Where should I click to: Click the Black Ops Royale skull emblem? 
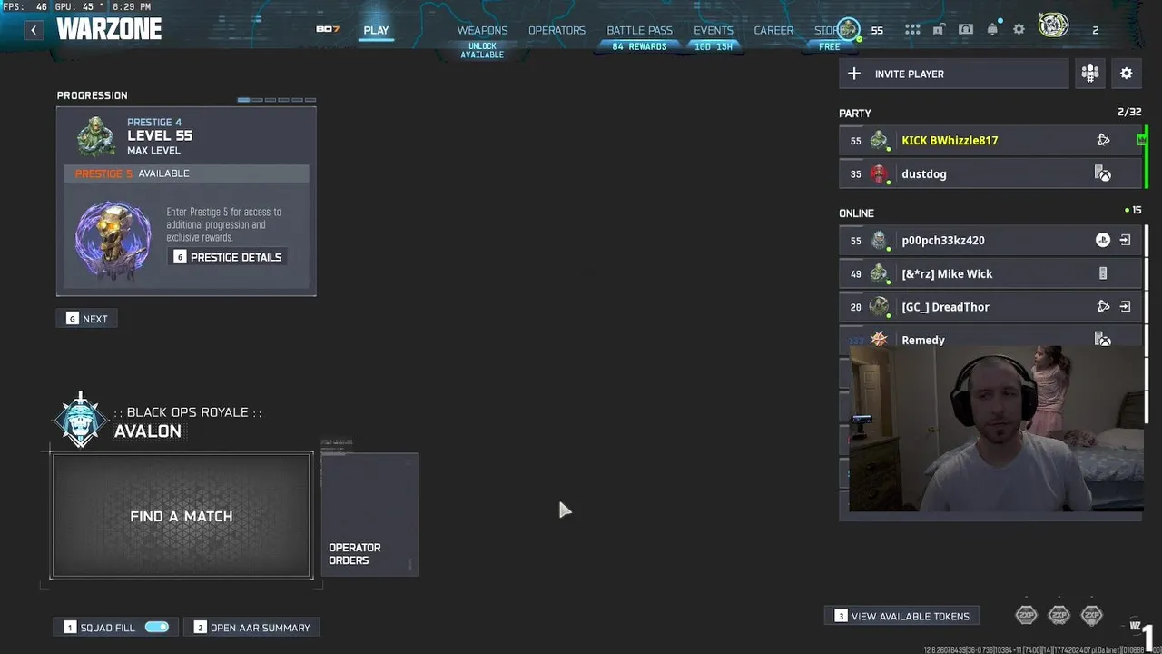click(81, 420)
